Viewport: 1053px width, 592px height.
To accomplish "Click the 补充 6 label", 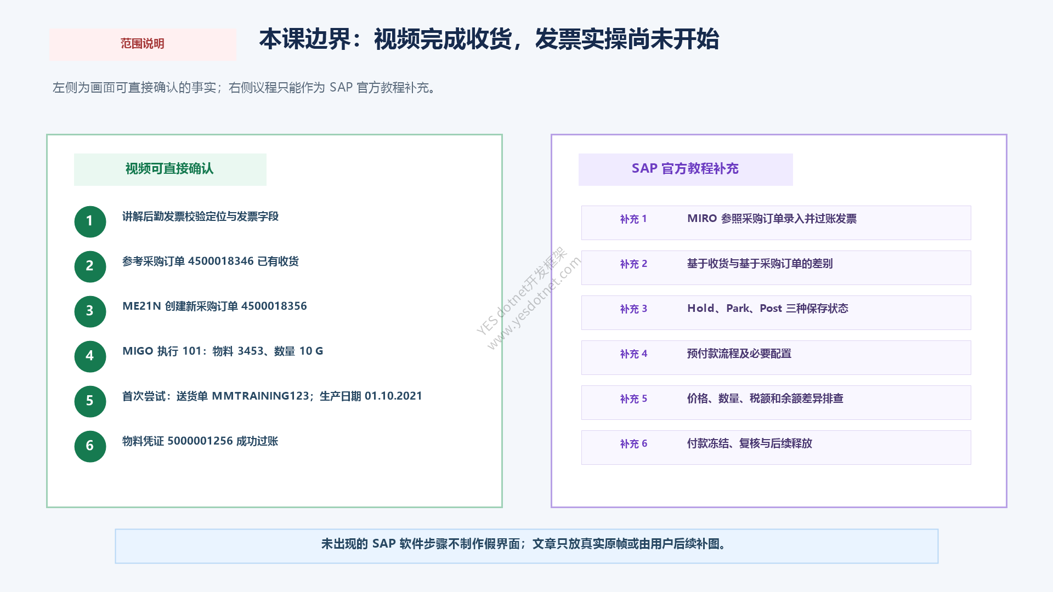I will pyautogui.click(x=633, y=444).
